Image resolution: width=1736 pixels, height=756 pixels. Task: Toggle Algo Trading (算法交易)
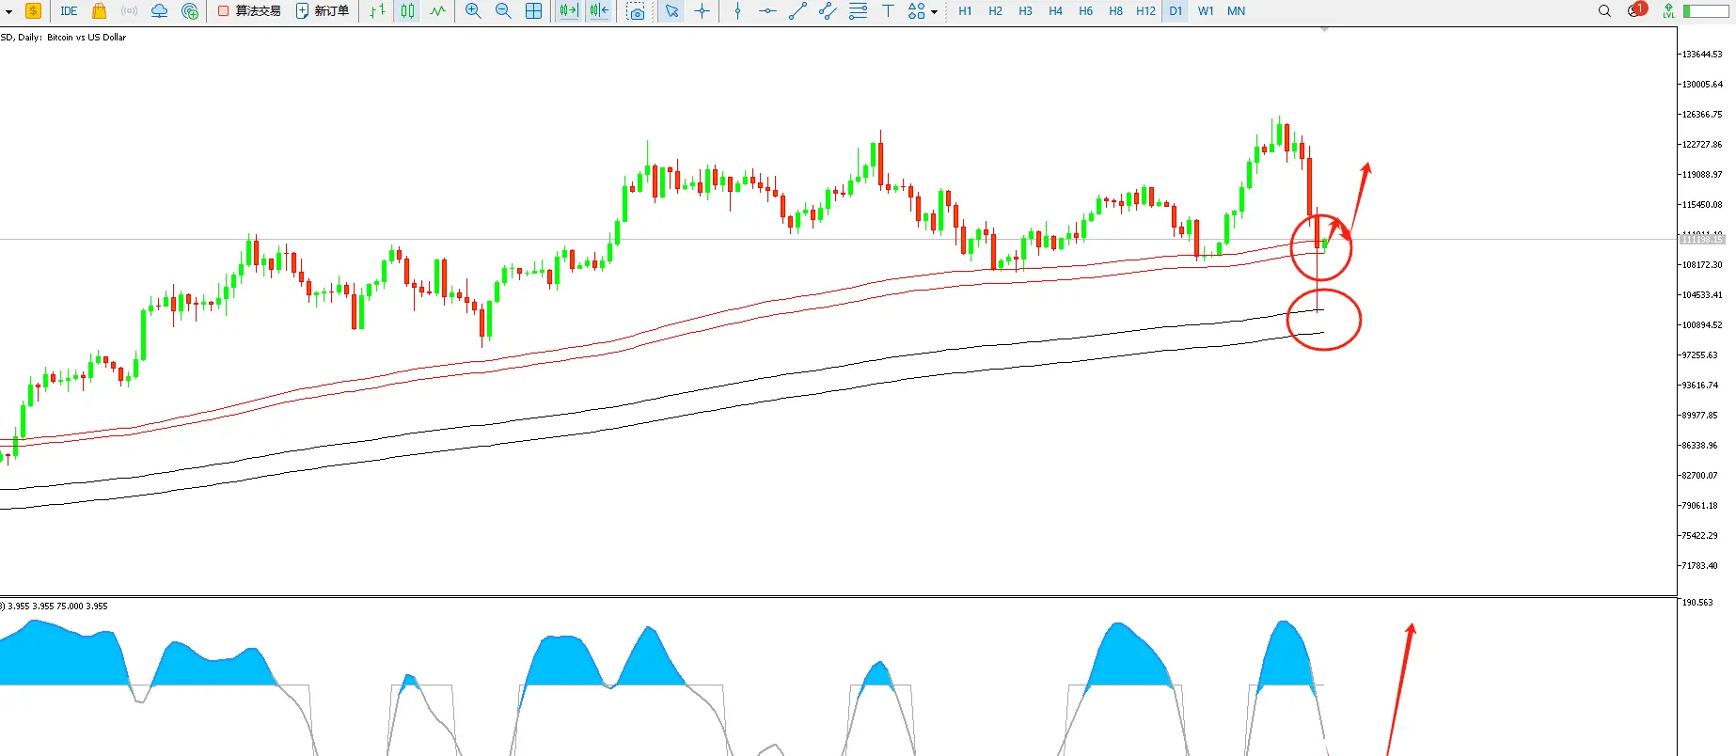tap(249, 11)
